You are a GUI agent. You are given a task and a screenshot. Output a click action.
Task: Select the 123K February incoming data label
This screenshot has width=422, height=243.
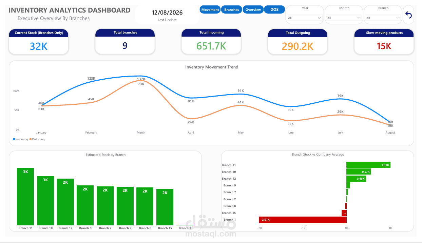pos(91,79)
